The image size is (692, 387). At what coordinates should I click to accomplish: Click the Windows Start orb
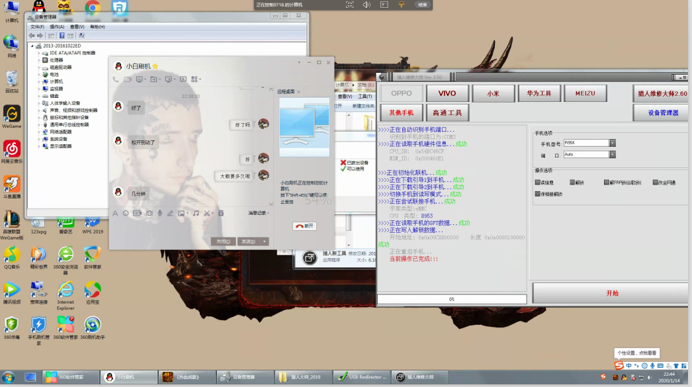pos(9,377)
